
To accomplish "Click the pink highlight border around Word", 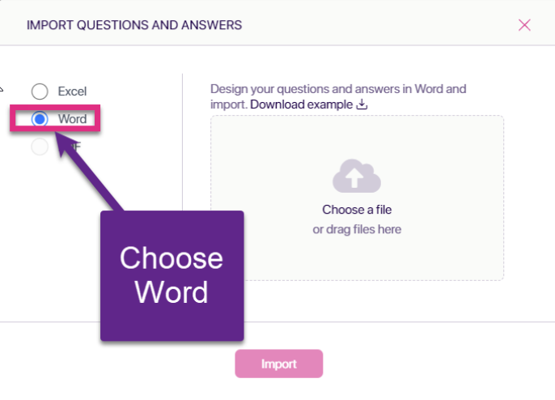I will point(55,107).
